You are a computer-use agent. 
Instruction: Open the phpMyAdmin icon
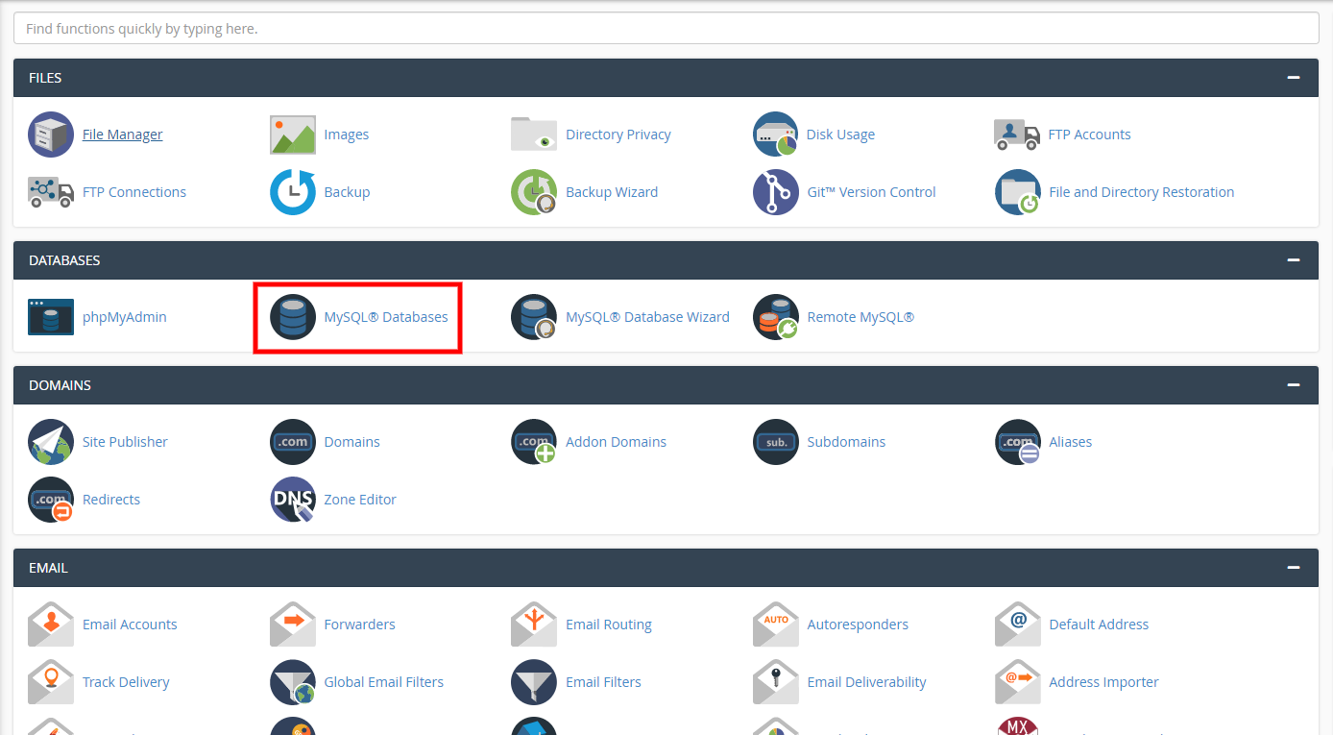51,317
